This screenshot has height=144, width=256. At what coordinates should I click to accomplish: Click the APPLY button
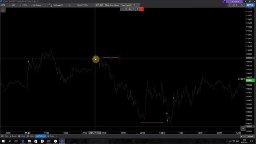tap(250, 5)
